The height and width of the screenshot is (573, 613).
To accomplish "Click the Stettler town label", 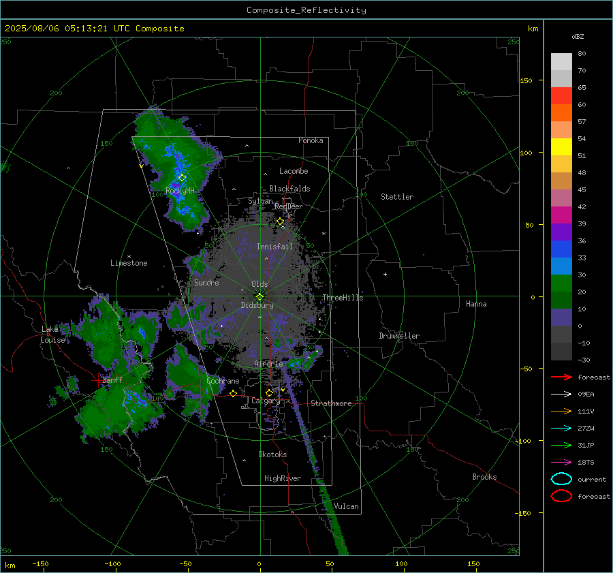I will point(397,197).
